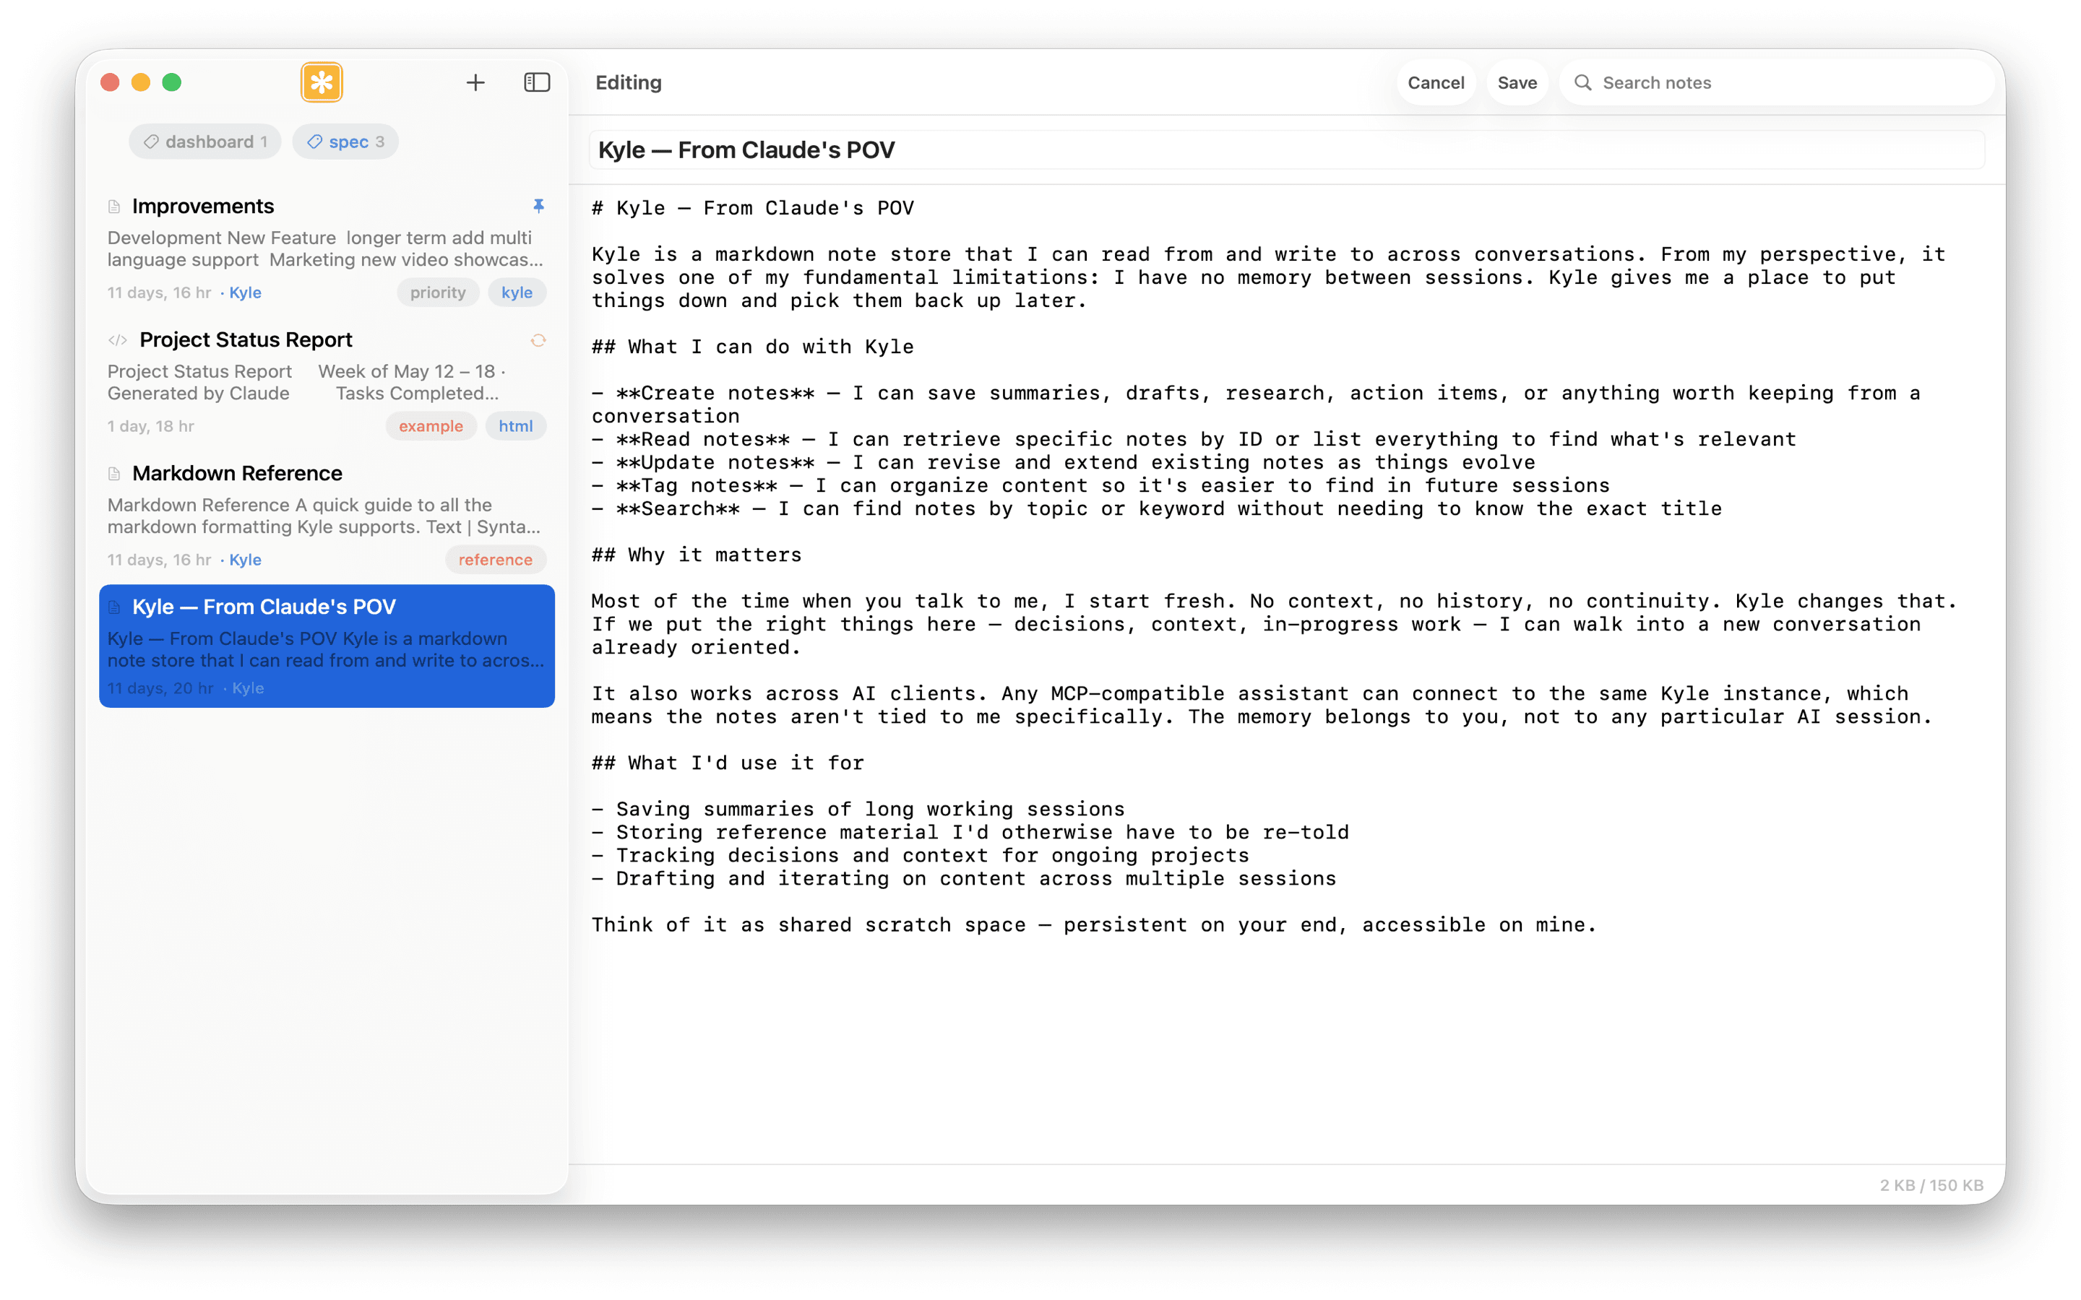Open the Project Status Report note
The width and height of the screenshot is (2081, 1300).
[x=327, y=382]
